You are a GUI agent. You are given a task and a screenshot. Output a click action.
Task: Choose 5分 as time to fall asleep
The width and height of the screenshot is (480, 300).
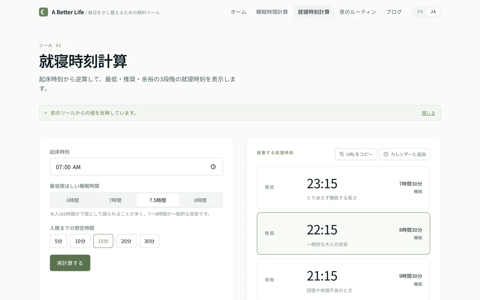58,241
